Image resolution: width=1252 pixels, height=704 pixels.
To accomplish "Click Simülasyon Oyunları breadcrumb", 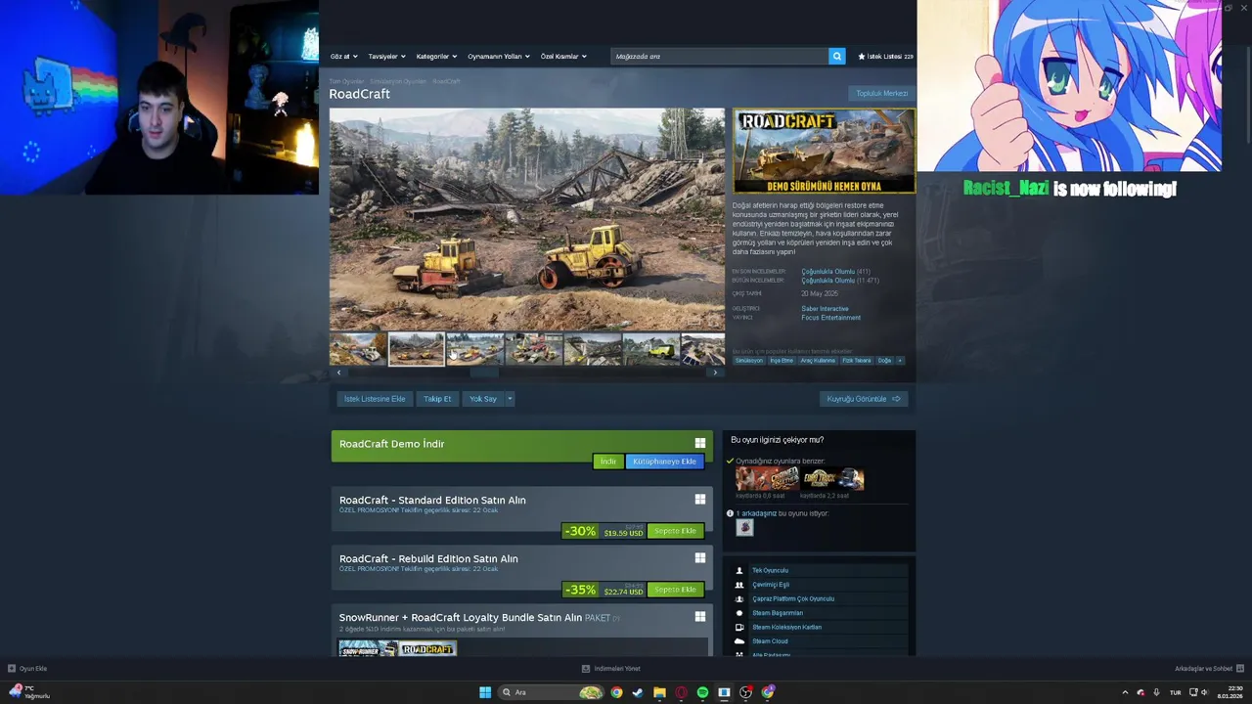I will pyautogui.click(x=398, y=81).
